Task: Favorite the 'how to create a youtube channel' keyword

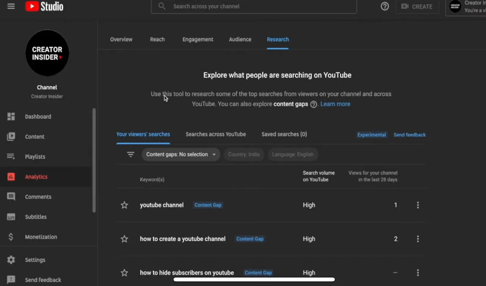Action: [124, 239]
